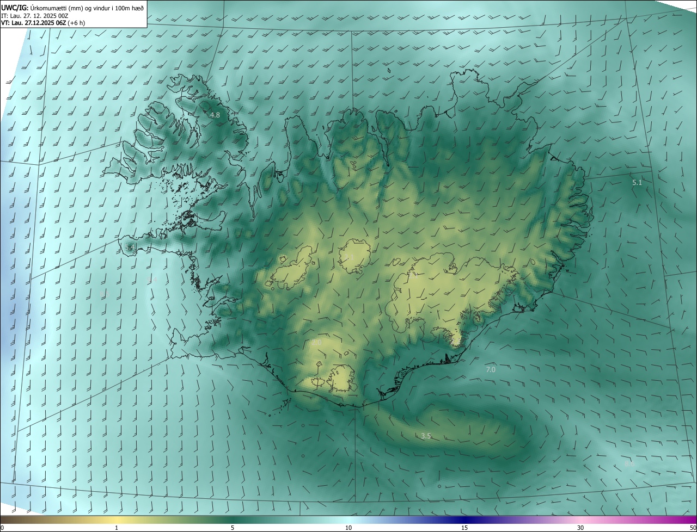Click the 'VT: Lau. 27.12.2025 06Z (+6 h)' line

pos(43,23)
